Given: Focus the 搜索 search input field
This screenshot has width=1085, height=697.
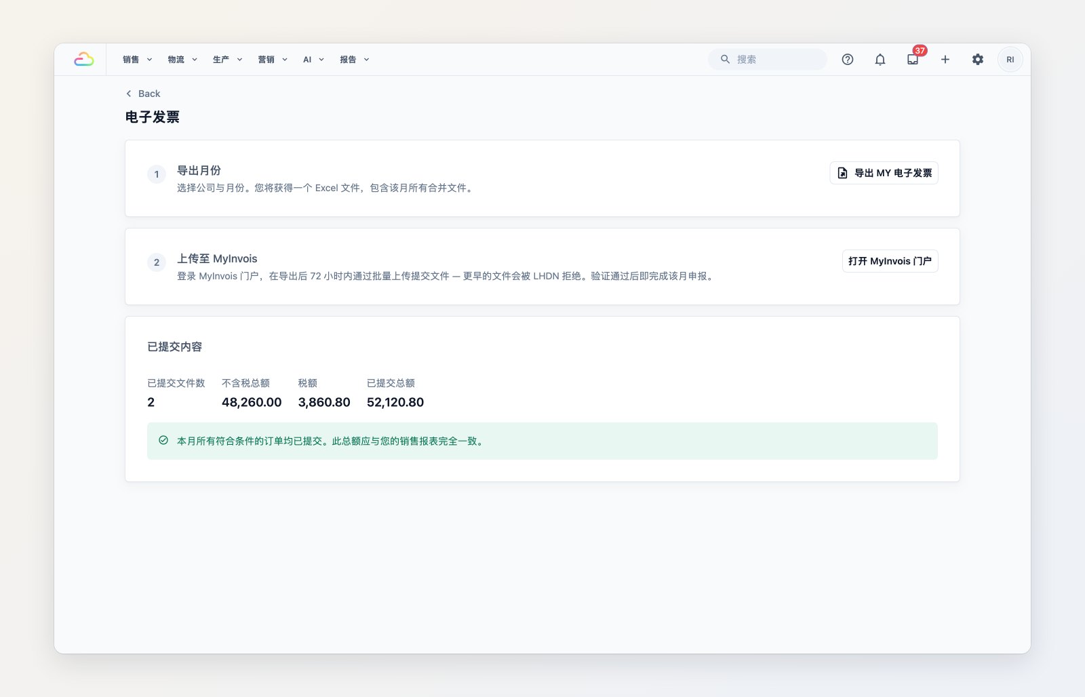Looking at the screenshot, I should [768, 60].
